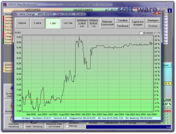Show the Gleitender Durchschnitt

pyautogui.click(x=107, y=23)
